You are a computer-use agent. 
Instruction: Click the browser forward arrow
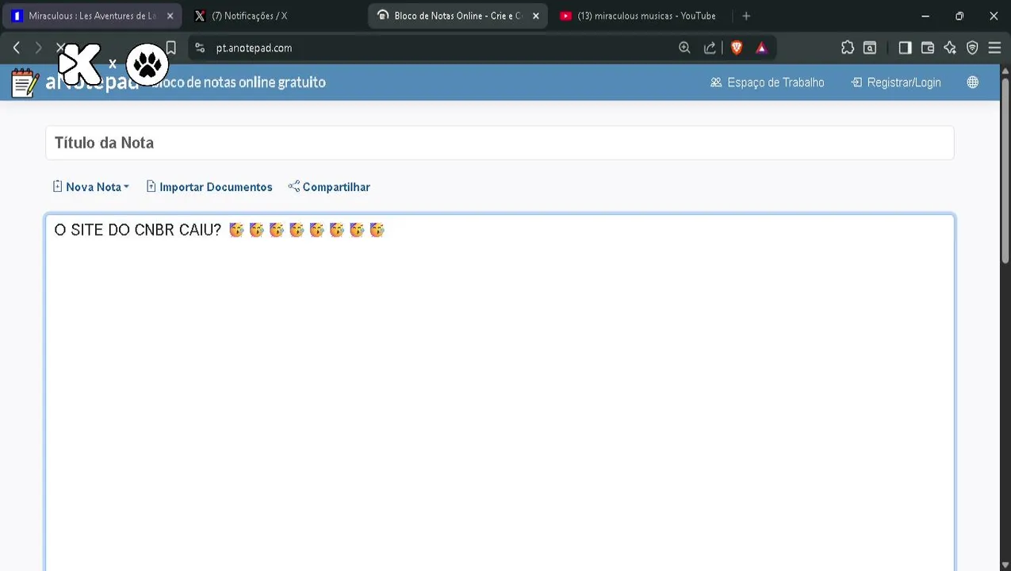38,48
